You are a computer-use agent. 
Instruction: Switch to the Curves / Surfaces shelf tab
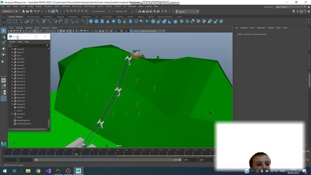click(16, 17)
